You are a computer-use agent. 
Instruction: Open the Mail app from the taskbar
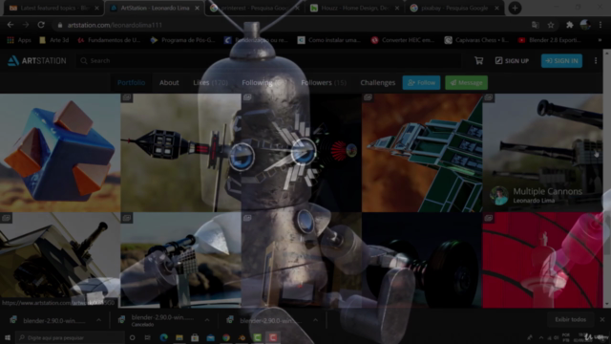coord(210,337)
